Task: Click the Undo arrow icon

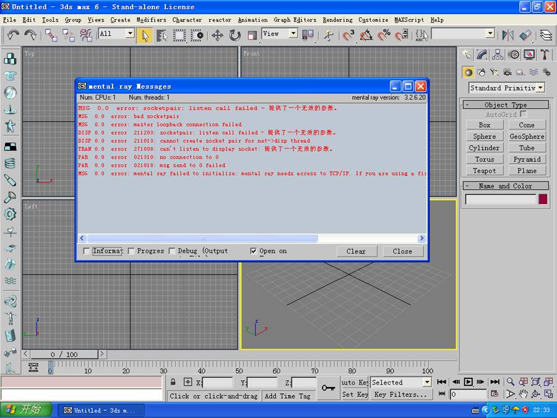Action: (13, 35)
